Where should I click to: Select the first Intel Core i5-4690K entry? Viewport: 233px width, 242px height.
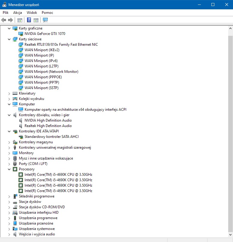[x=58, y=175]
